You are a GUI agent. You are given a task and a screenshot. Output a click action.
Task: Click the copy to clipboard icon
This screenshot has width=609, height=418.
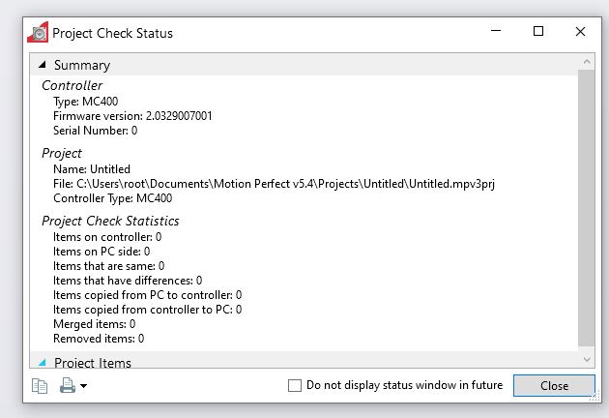pos(40,386)
